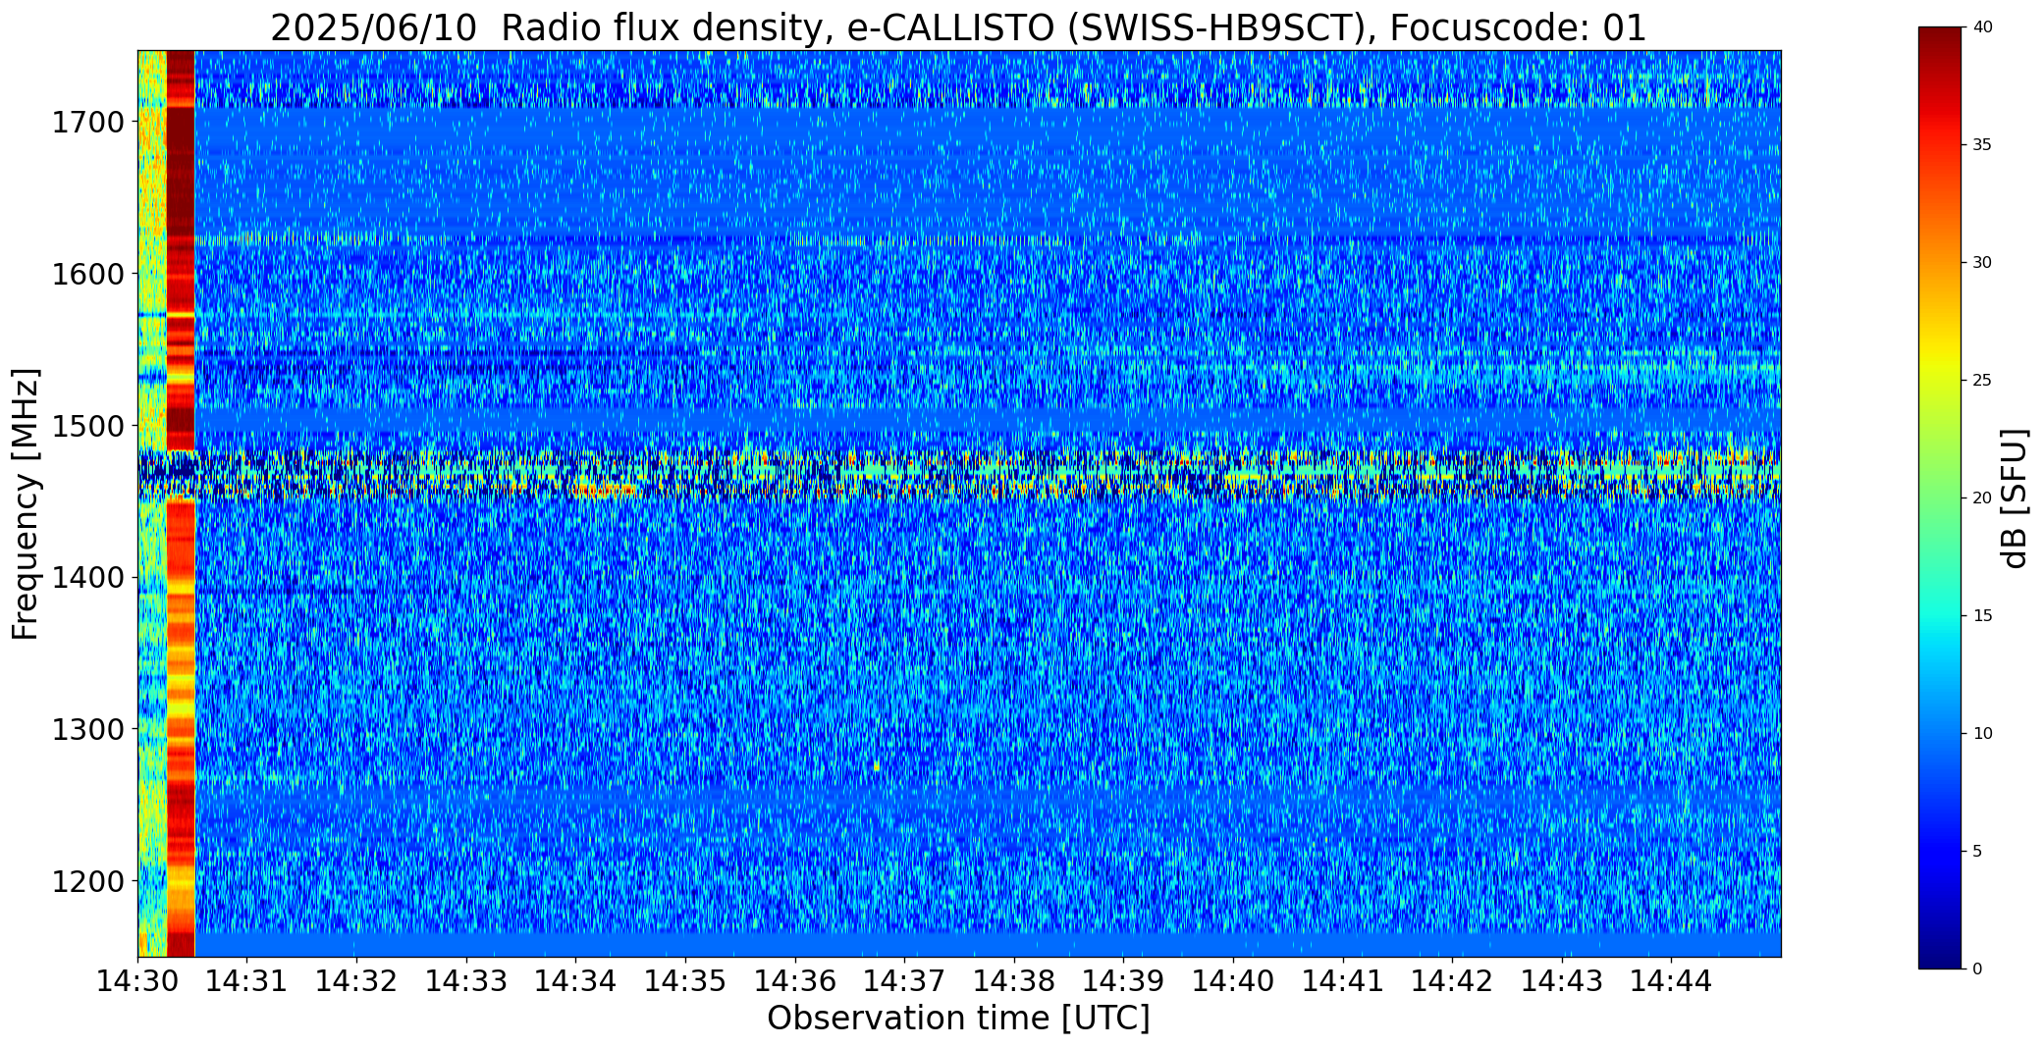The image size is (2044, 1047).
Task: Click the colorbar tick label 0
Action: coord(1977,969)
